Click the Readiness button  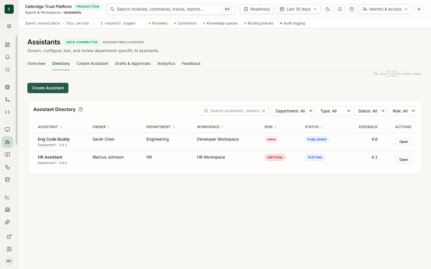(257, 9)
